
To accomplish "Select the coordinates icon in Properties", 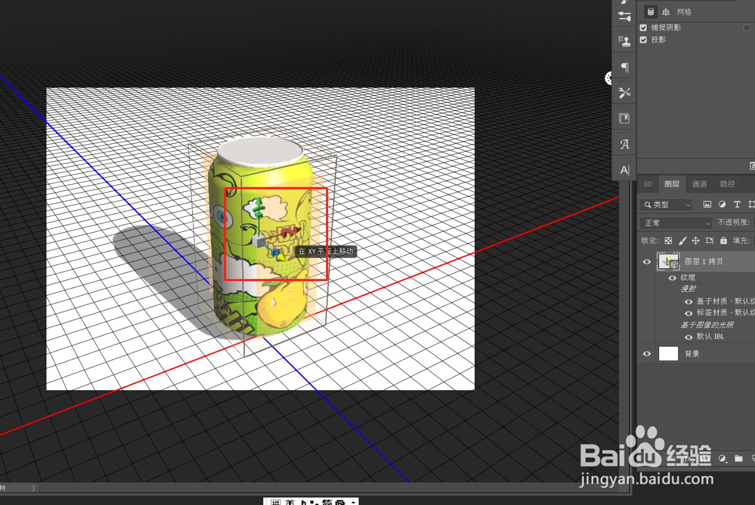I will [666, 12].
